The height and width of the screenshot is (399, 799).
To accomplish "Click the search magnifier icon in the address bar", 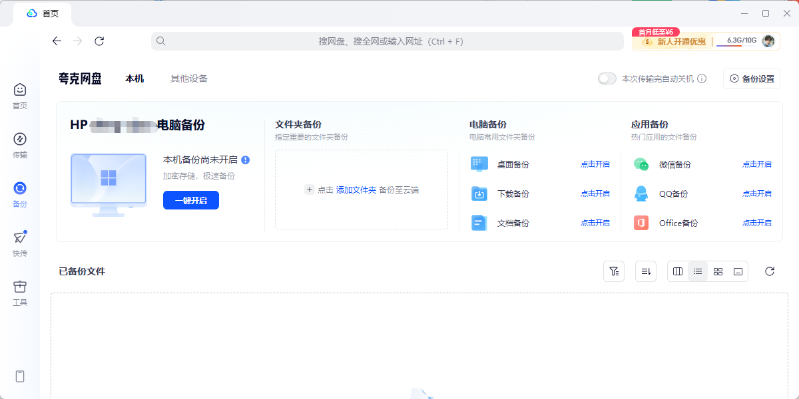I will 160,41.
